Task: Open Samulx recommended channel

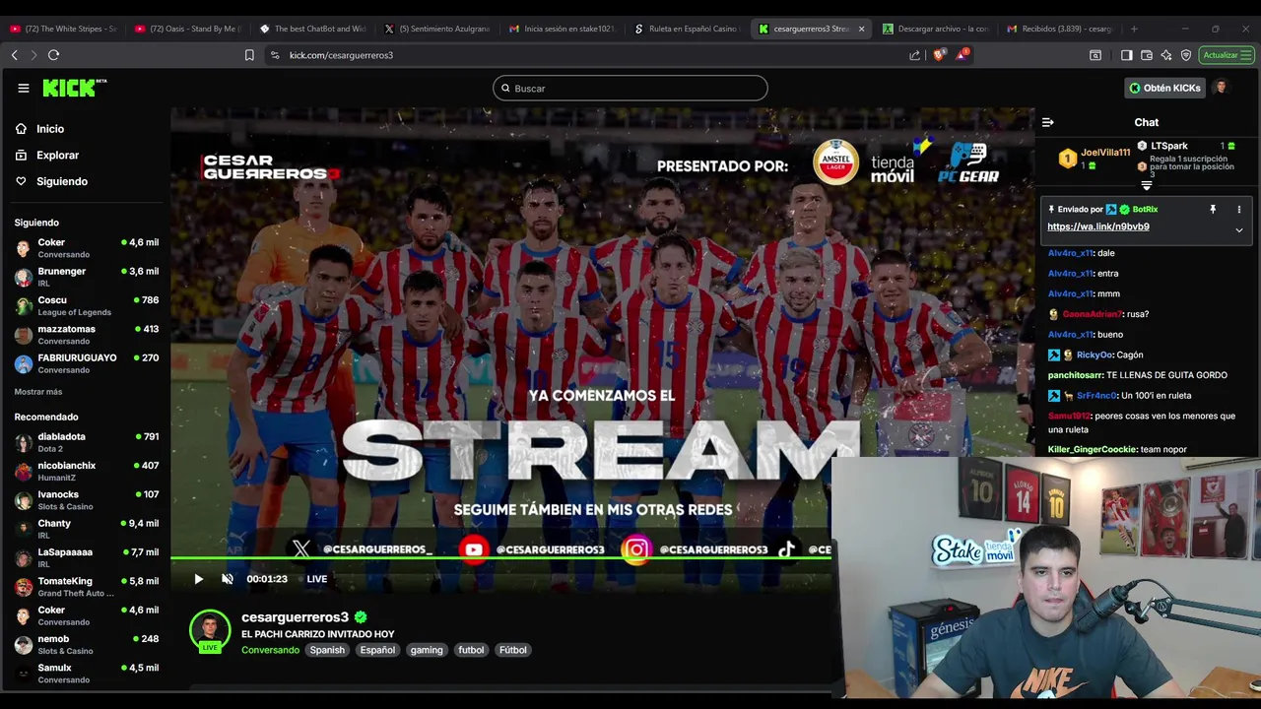Action: [87, 674]
